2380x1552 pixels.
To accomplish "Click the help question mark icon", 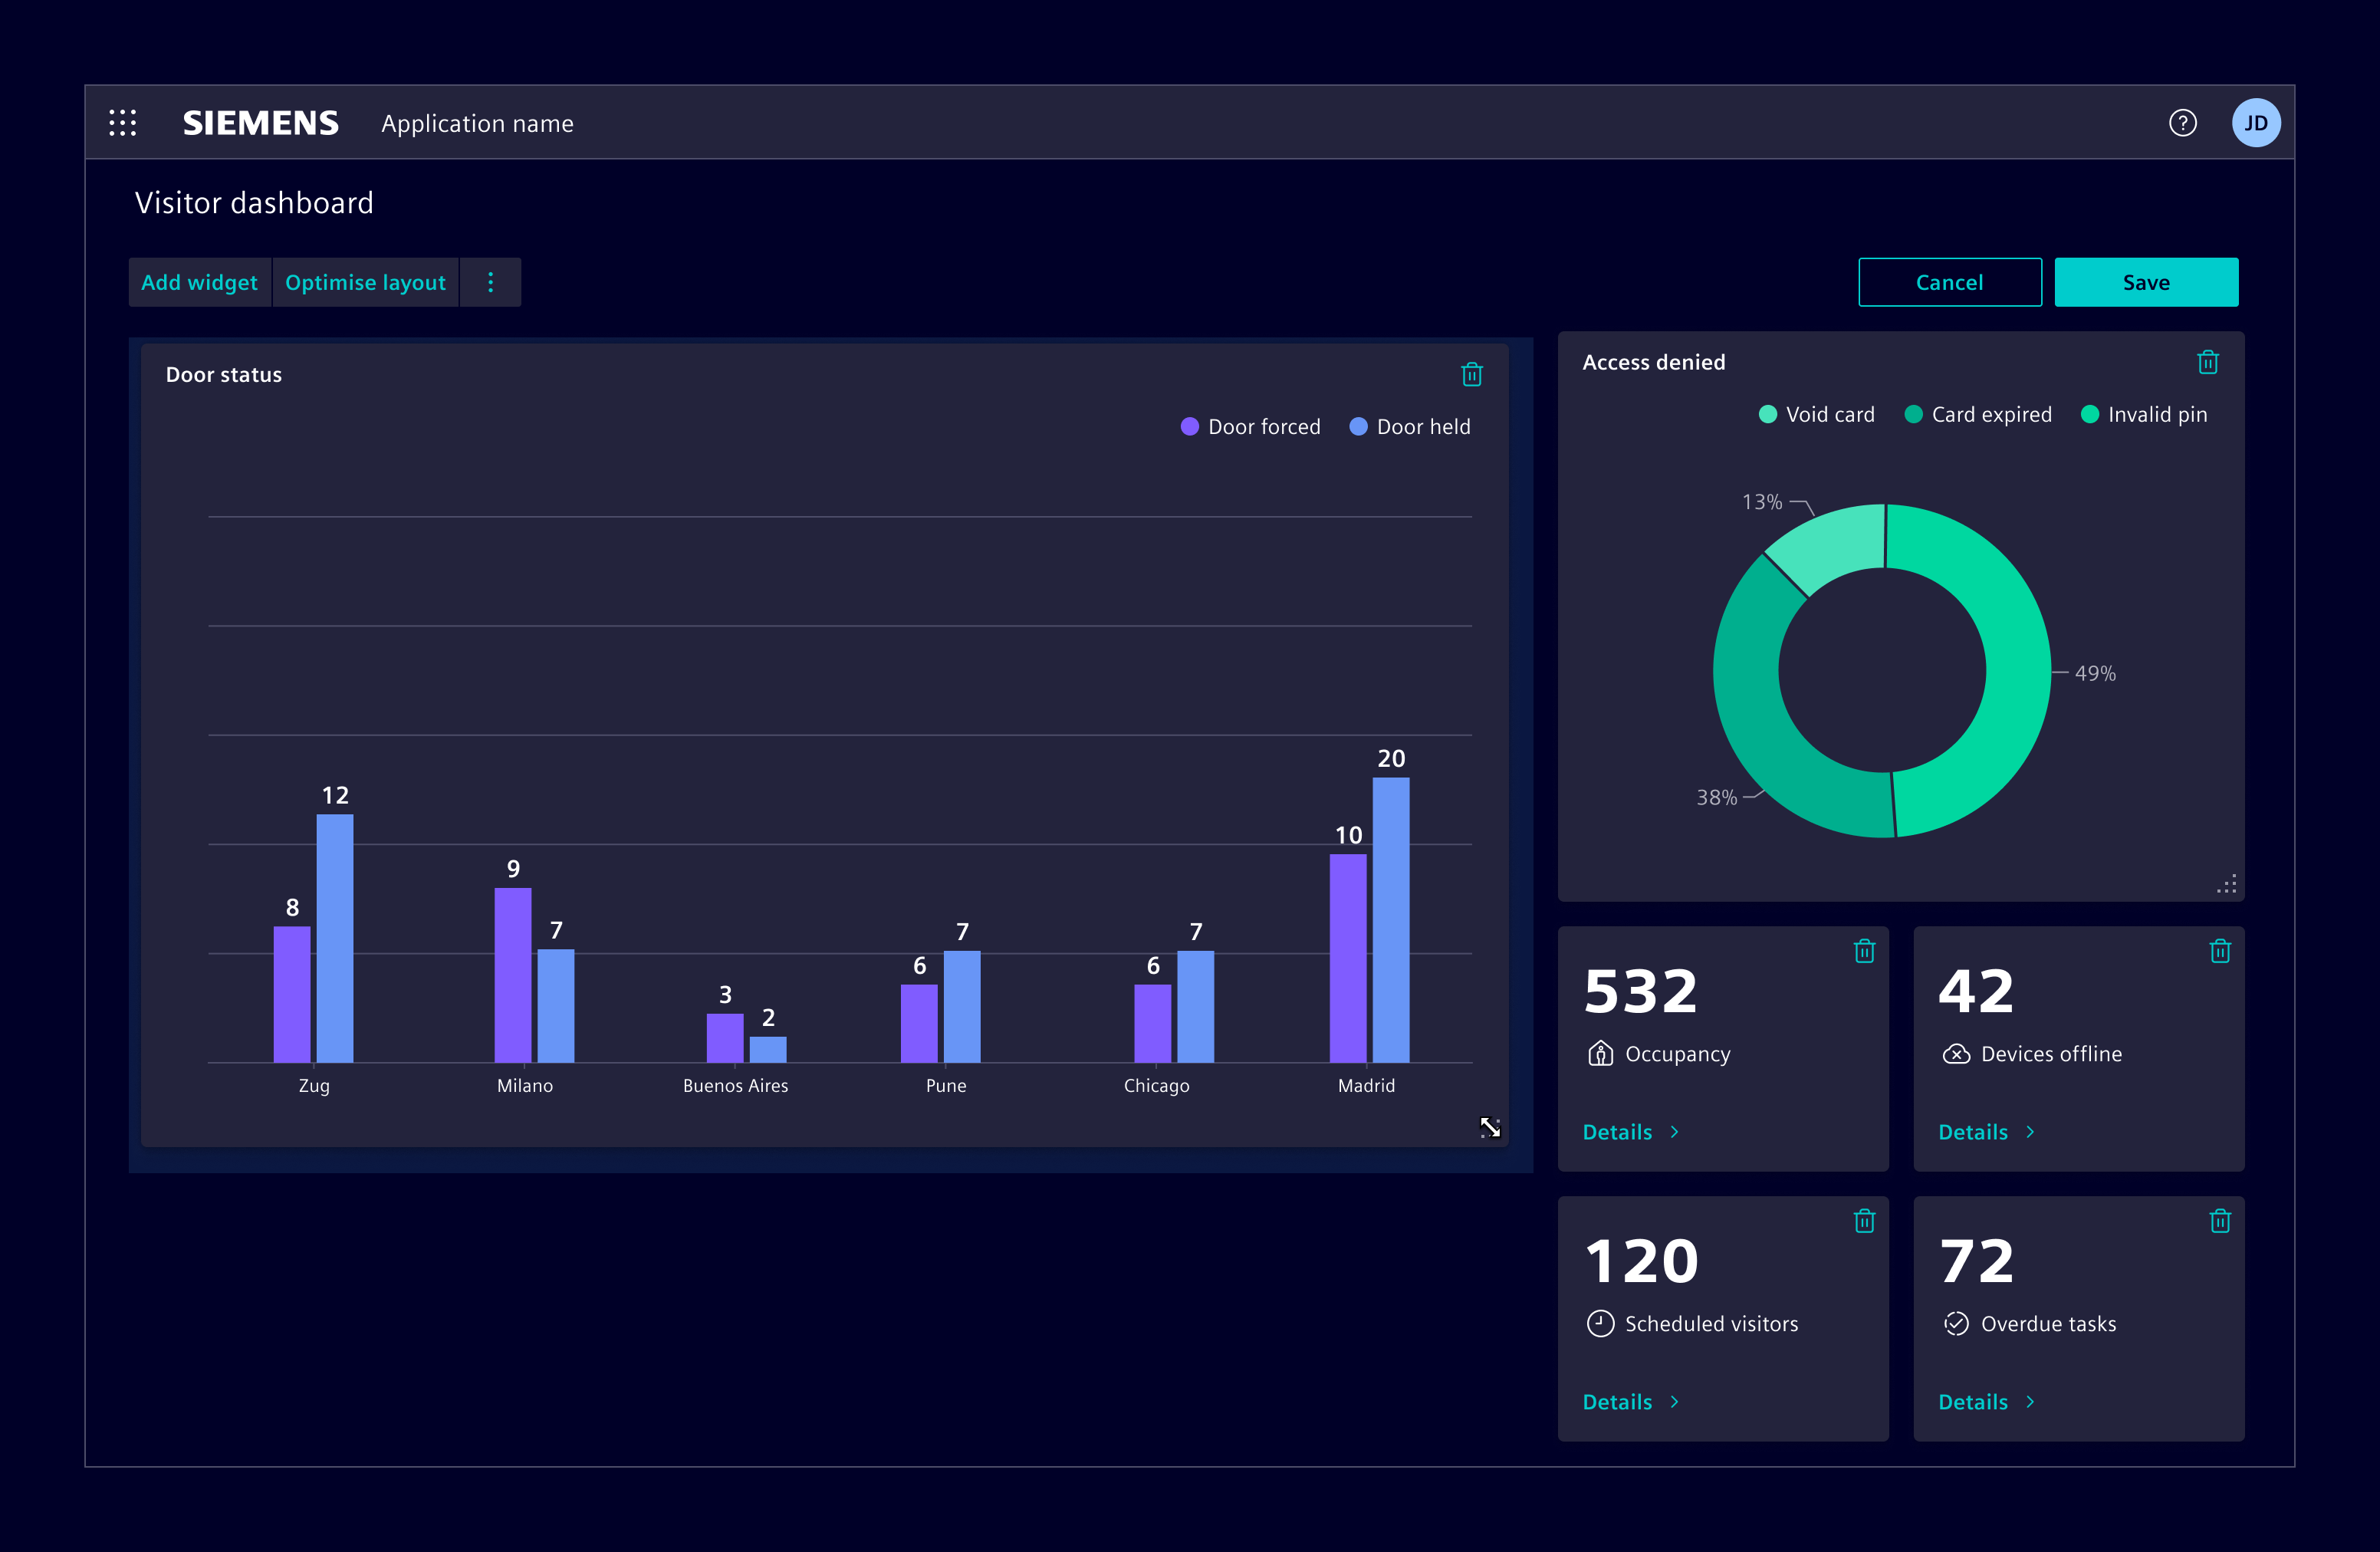I will tap(2183, 122).
